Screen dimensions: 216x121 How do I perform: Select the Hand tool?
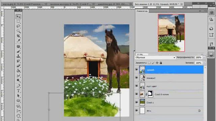tap(18, 116)
